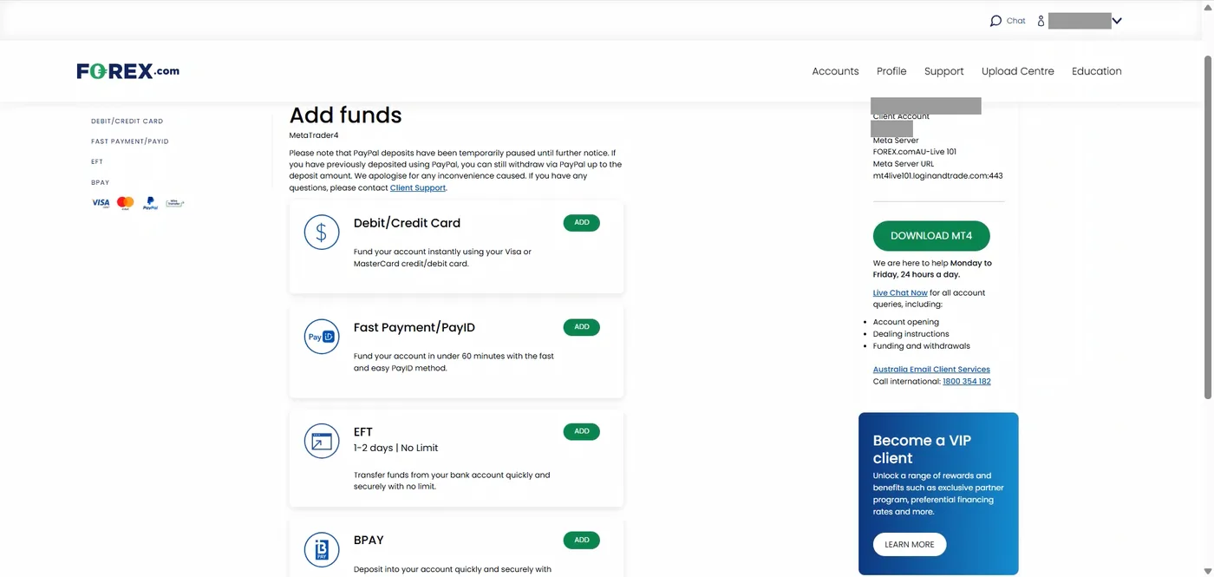Select the EFT card title

point(363,431)
